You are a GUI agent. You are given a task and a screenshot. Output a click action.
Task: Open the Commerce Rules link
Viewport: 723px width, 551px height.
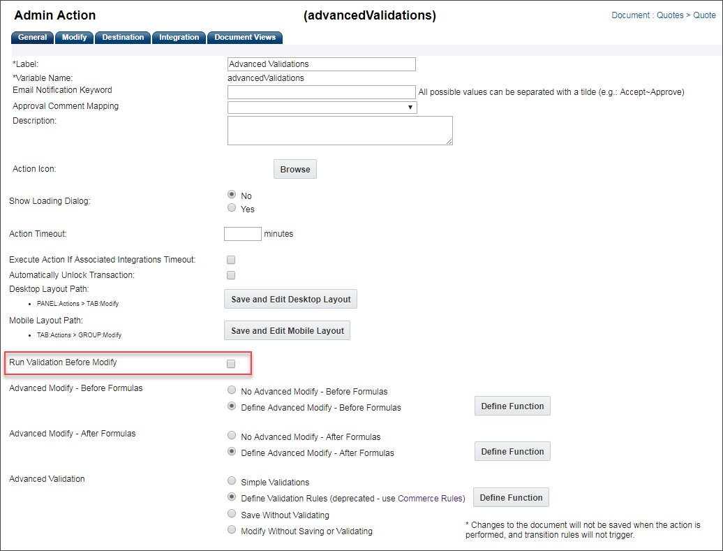[x=431, y=499]
